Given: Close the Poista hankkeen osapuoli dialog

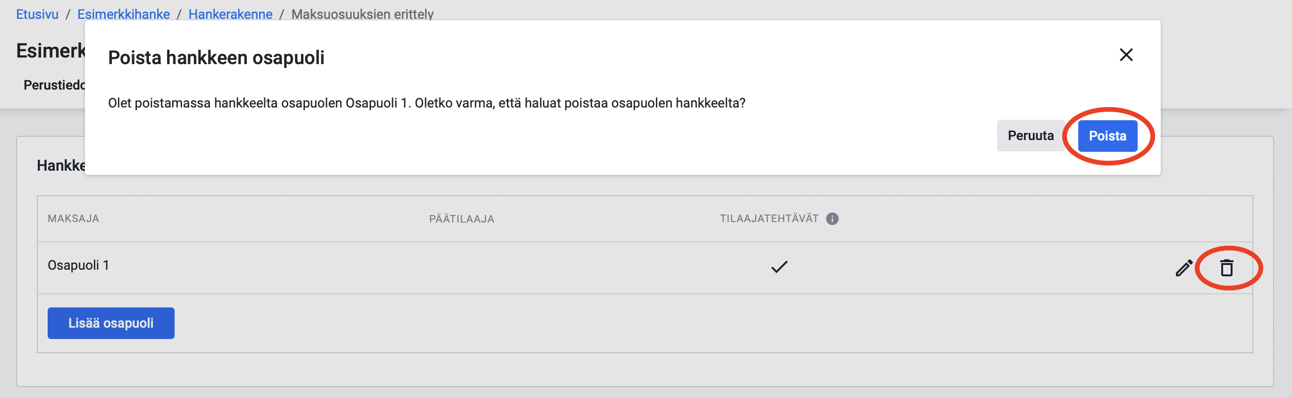Looking at the screenshot, I should (x=1126, y=55).
